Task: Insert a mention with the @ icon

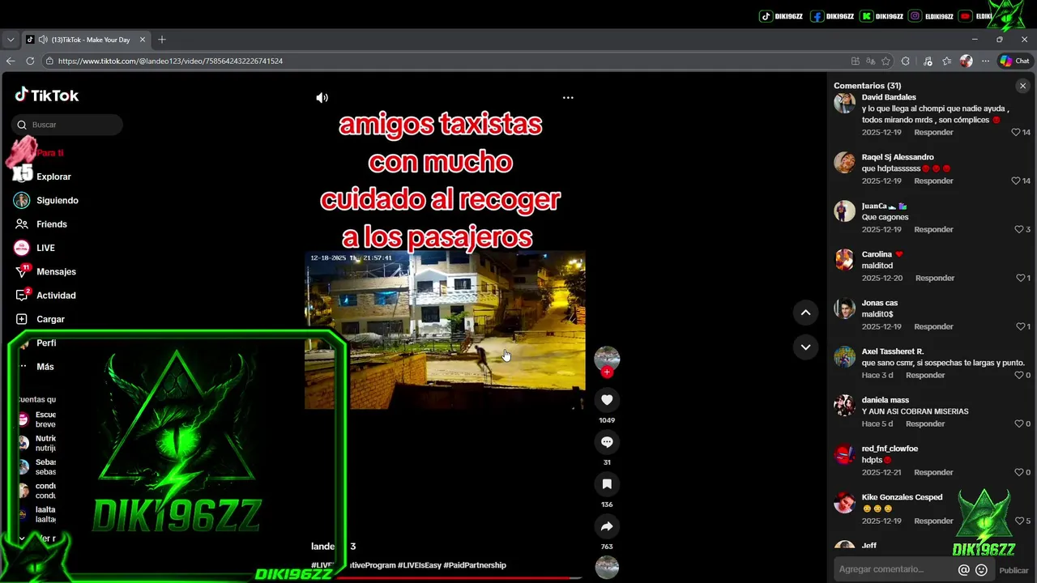Action: 963,570
